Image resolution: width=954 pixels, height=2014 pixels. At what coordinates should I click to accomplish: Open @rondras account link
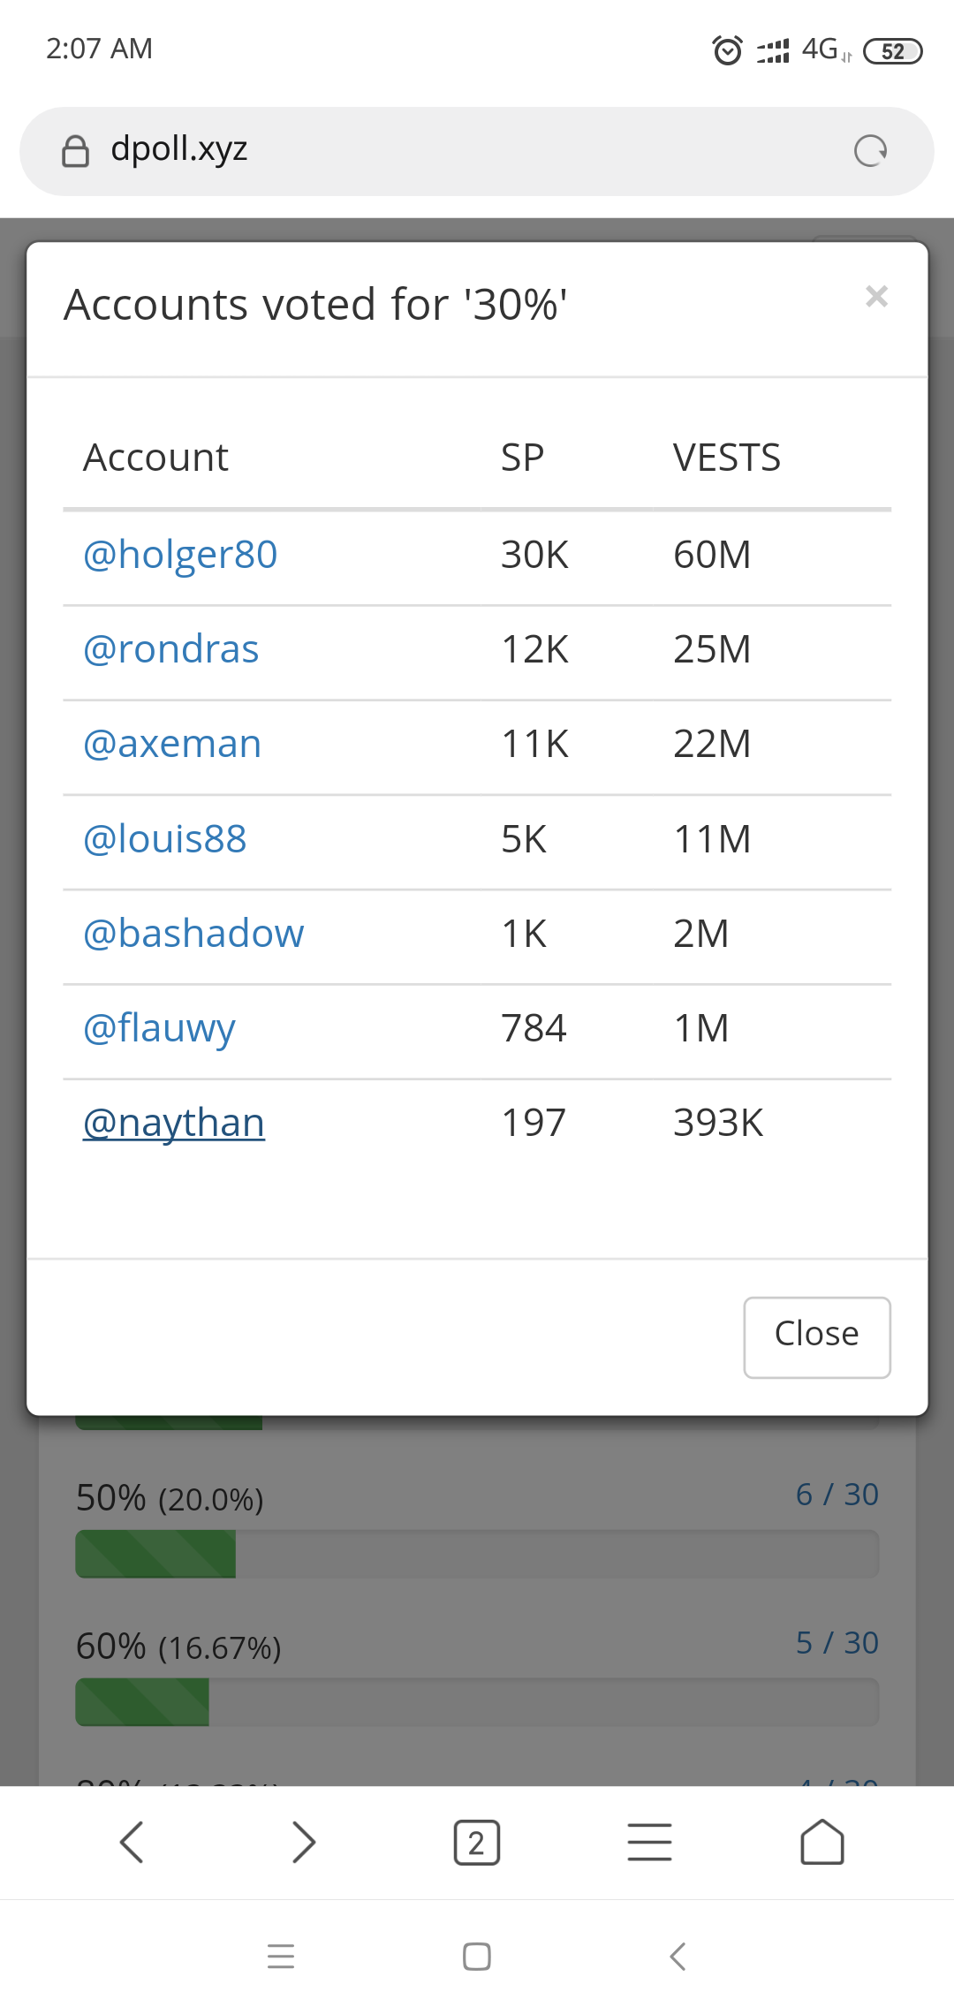point(171,649)
